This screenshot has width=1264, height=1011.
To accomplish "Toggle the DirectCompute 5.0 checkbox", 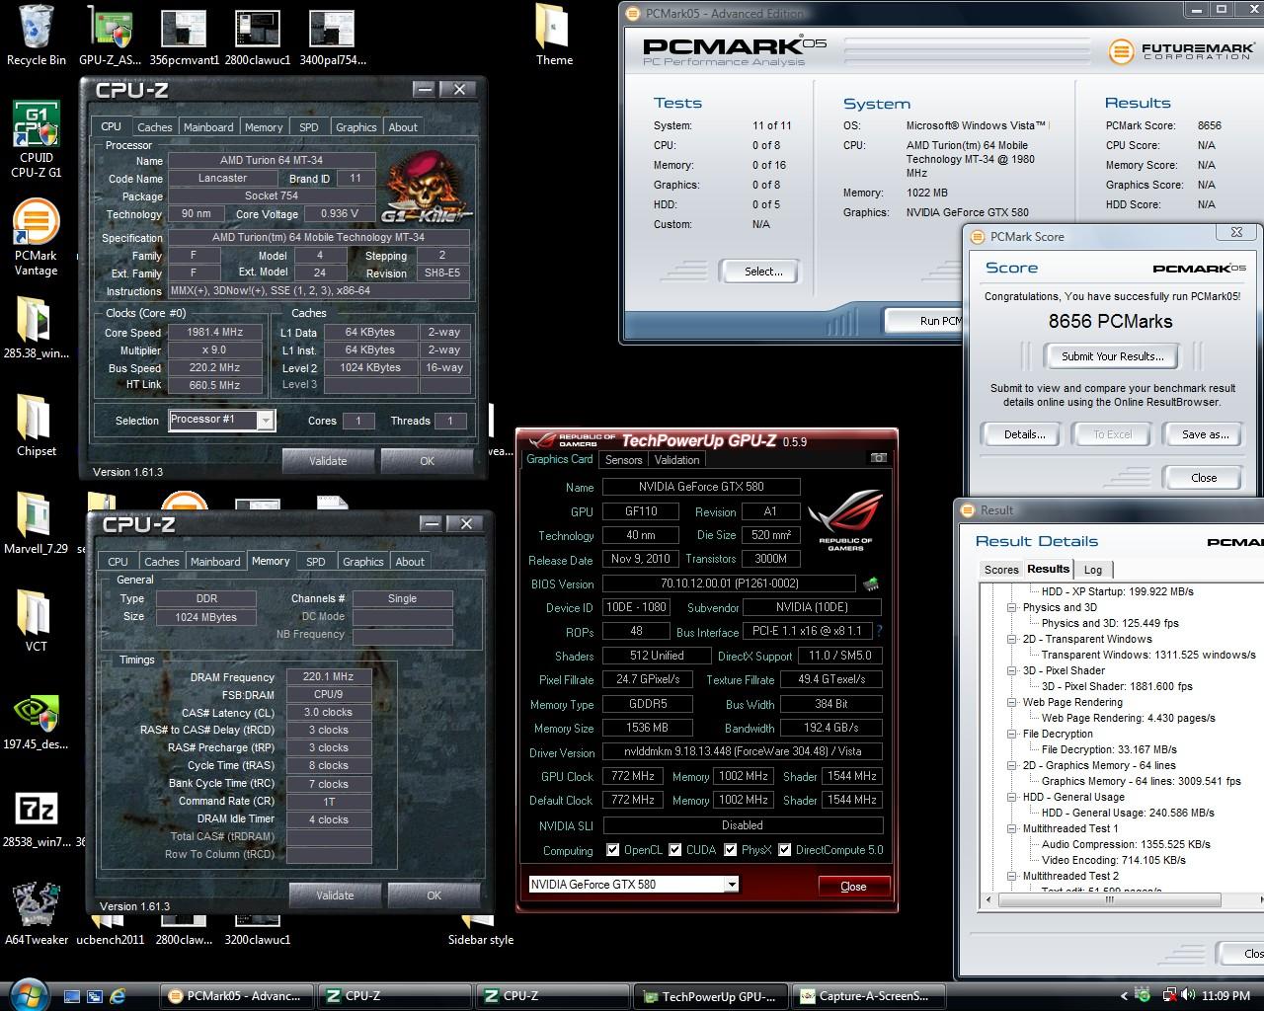I will point(784,849).
